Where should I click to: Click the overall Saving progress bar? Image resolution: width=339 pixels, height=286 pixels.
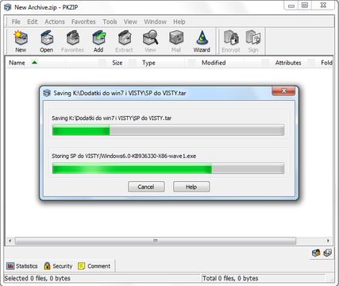coord(168,130)
